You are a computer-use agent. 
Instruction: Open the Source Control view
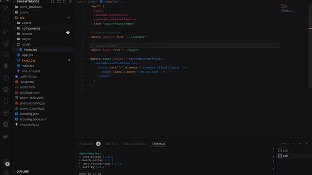(6, 8)
